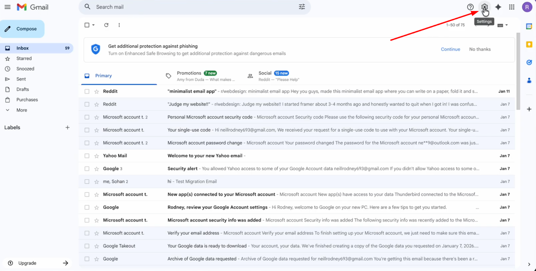Screen dimensions: 536x271
Task: Show search options filter icon
Action: tap(302, 7)
